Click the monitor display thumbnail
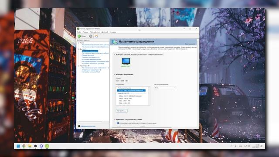Screen dimensions: 279x157 coord(126,61)
